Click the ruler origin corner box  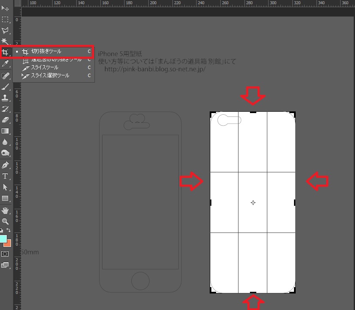point(17,3)
